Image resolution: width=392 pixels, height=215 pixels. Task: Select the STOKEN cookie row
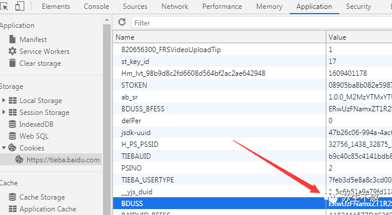point(252,85)
